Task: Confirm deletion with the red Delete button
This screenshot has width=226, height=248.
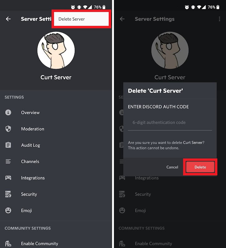Action: pyautogui.click(x=200, y=167)
